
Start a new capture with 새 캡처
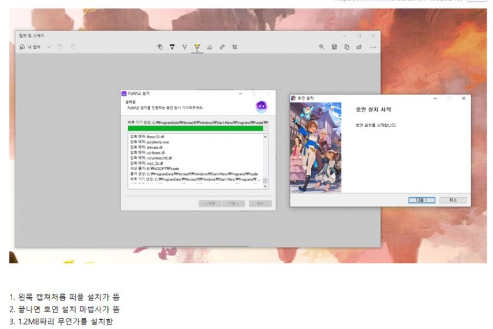pyautogui.click(x=30, y=47)
